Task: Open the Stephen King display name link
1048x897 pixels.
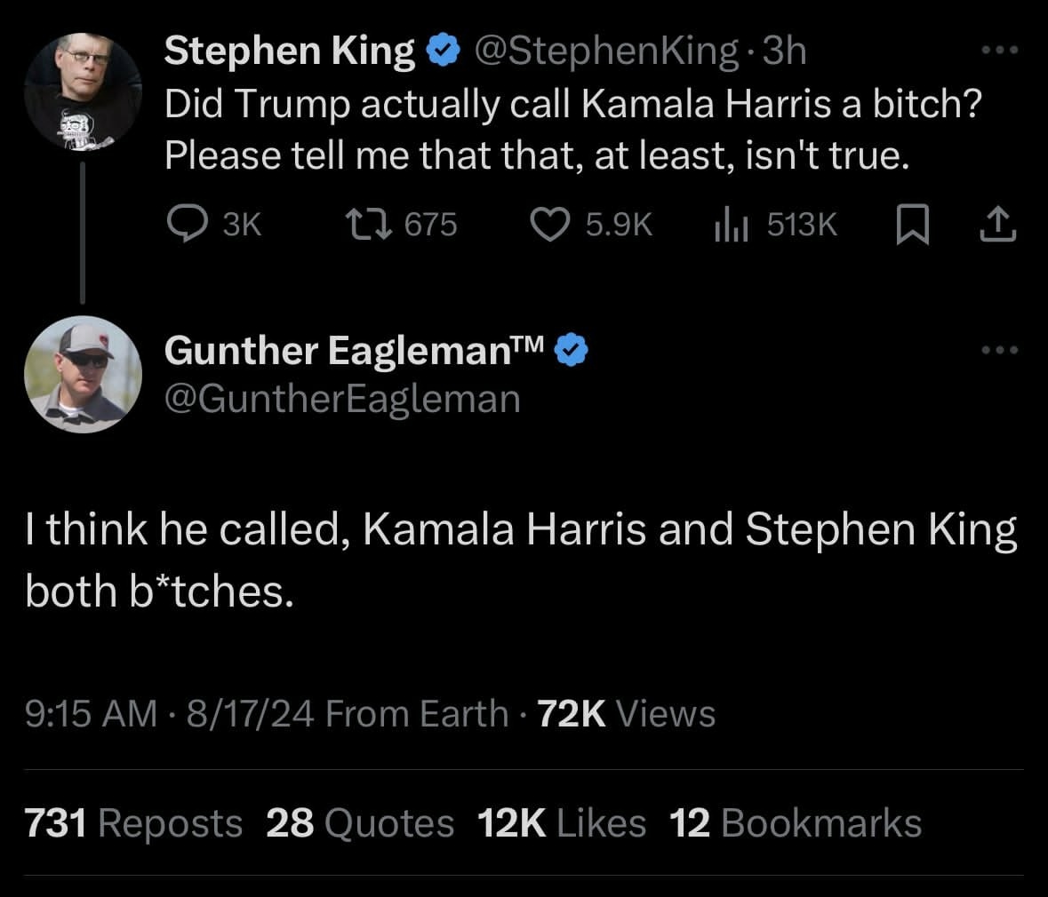Action: [x=291, y=52]
